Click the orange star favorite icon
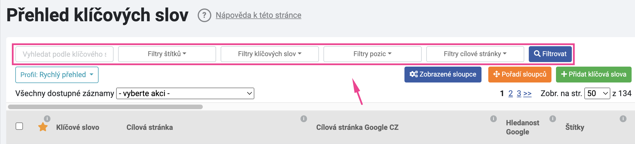This screenshot has height=144, width=635. pos(43,127)
